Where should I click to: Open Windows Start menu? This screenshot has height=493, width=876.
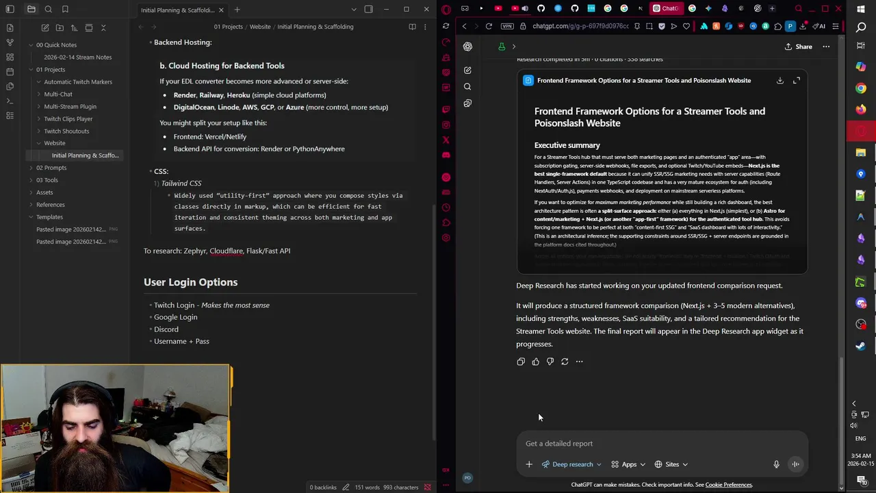pyautogui.click(x=861, y=9)
